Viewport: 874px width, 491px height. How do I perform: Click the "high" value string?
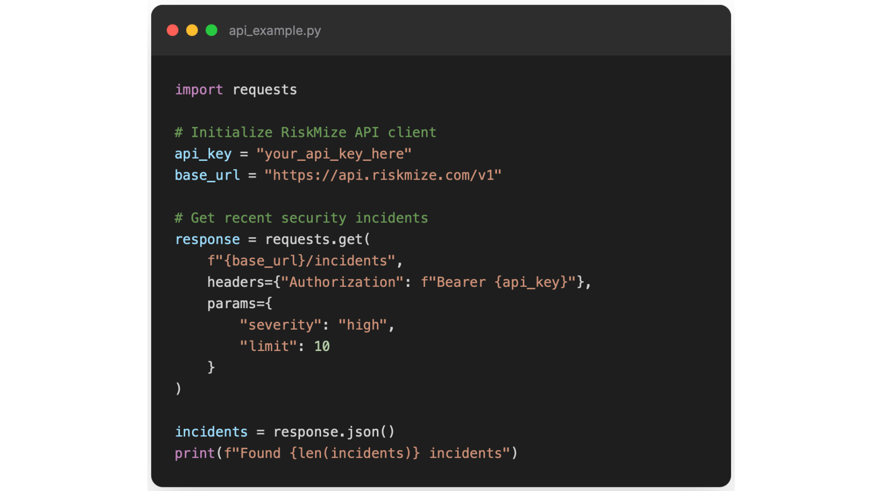pos(363,325)
